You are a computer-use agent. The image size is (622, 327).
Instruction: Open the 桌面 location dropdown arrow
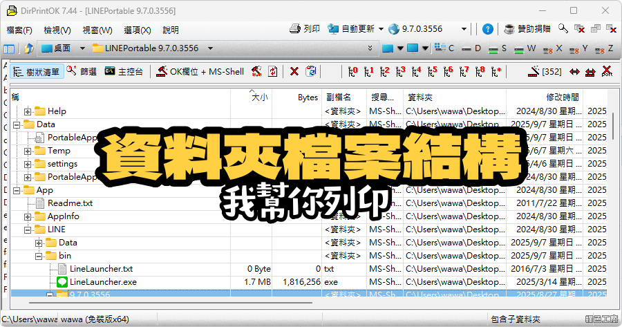(82, 48)
